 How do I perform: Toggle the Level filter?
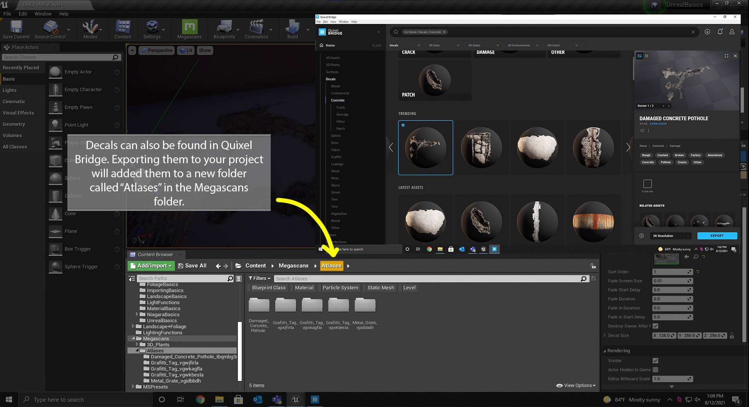409,288
